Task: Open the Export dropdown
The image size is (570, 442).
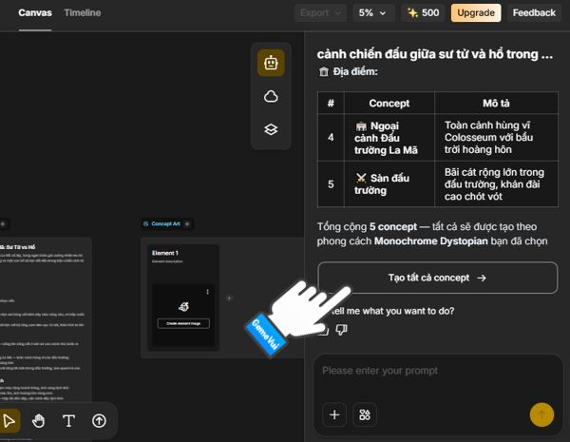Action: [320, 13]
